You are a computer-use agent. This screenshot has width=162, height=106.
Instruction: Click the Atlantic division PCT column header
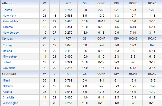tap(68, 3)
